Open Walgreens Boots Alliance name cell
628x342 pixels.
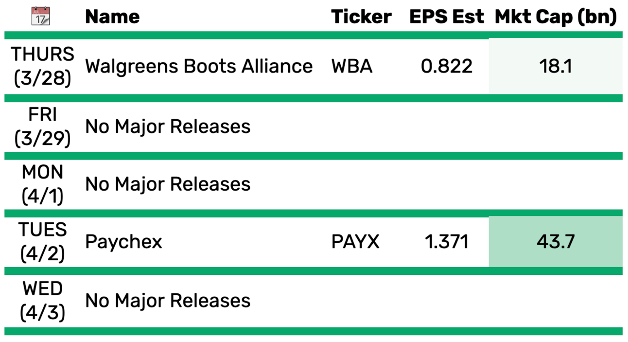(199, 66)
